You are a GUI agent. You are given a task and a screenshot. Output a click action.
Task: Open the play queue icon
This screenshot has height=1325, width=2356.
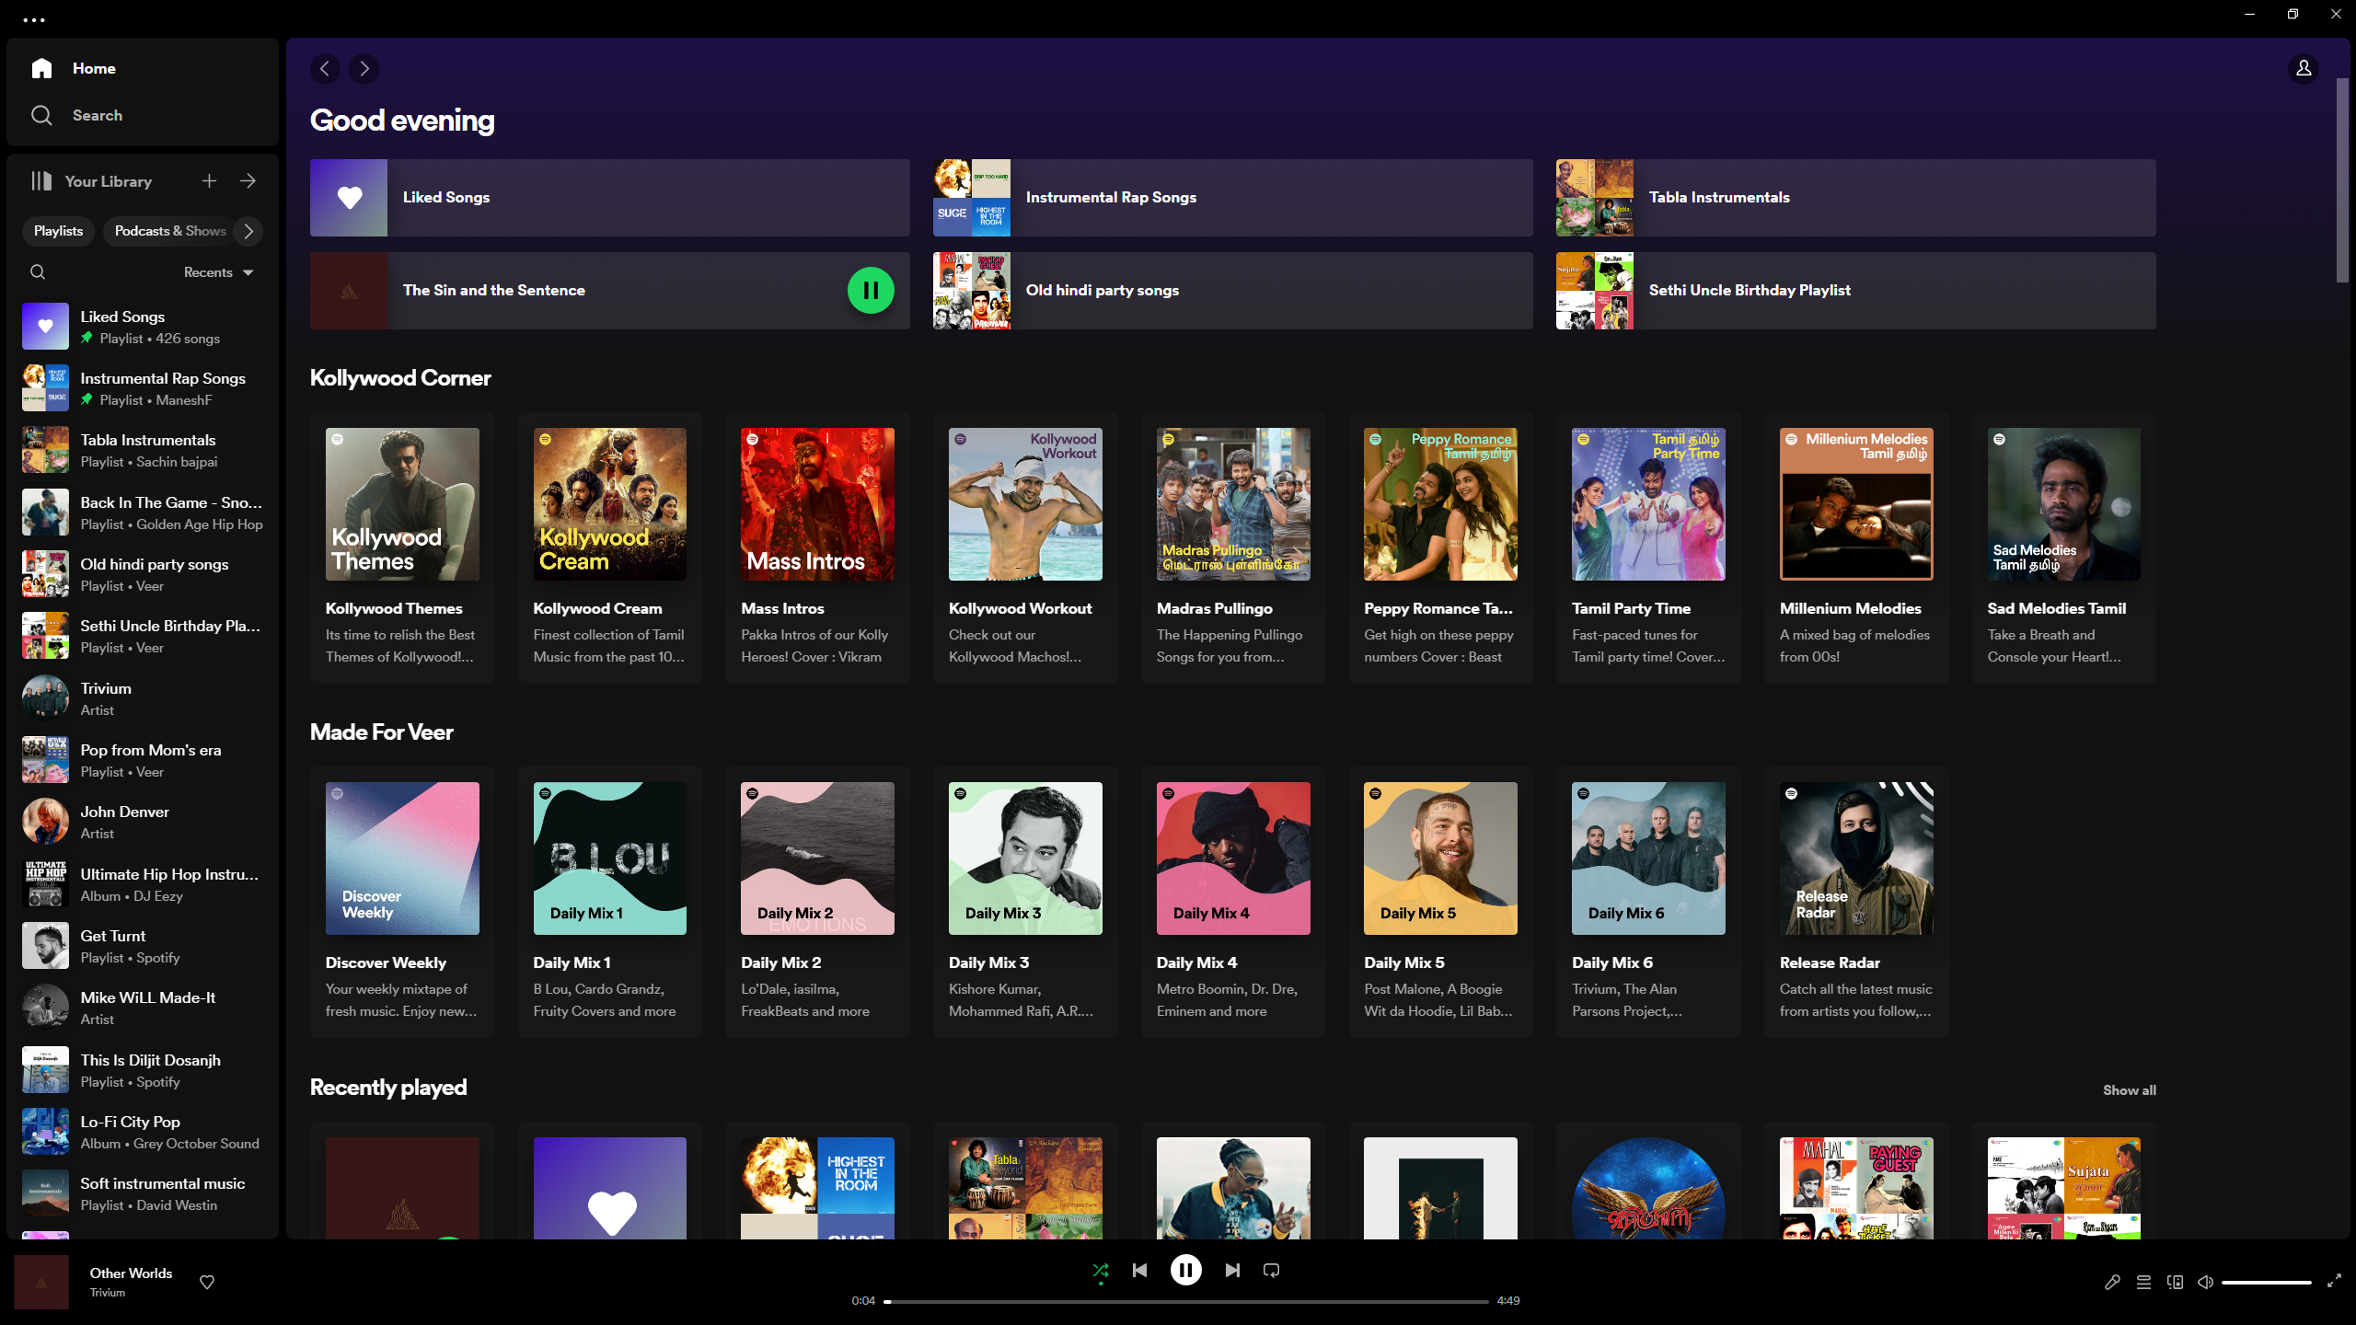click(2143, 1282)
